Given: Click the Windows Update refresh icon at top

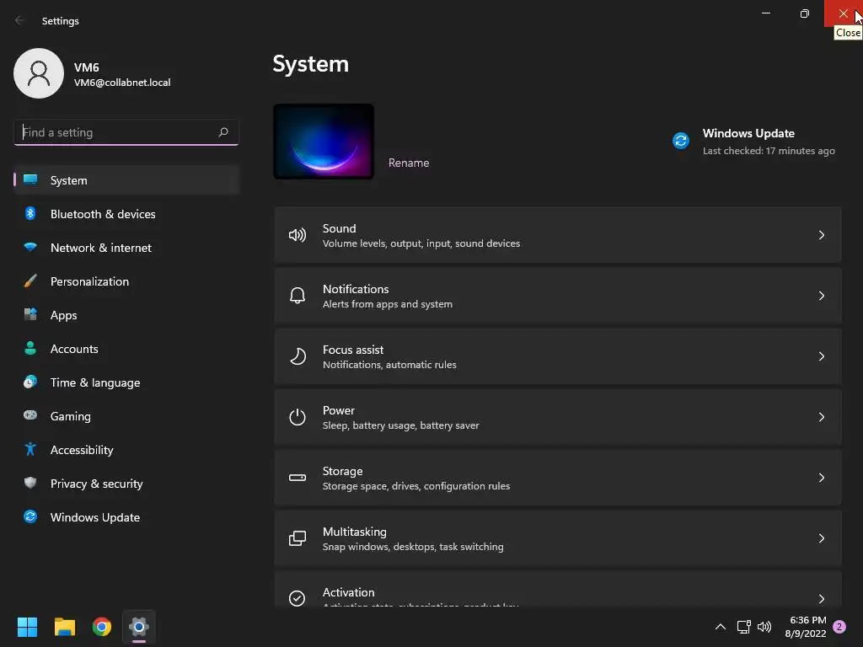Looking at the screenshot, I should 681,141.
